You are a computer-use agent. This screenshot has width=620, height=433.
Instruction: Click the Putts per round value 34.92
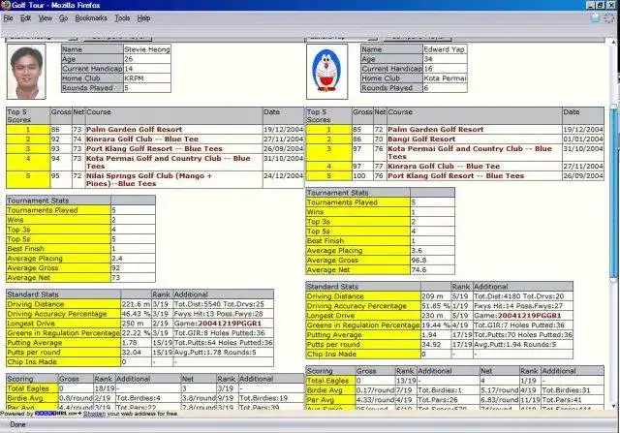click(436, 345)
